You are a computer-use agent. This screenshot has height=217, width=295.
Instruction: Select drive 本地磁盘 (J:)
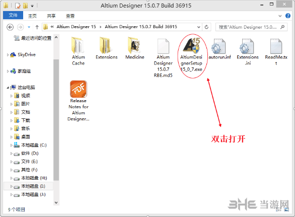[x=30, y=194]
